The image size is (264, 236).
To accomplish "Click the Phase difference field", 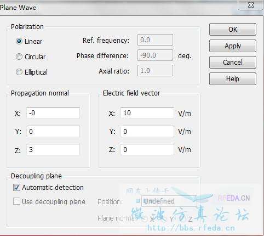I will (x=155, y=55).
